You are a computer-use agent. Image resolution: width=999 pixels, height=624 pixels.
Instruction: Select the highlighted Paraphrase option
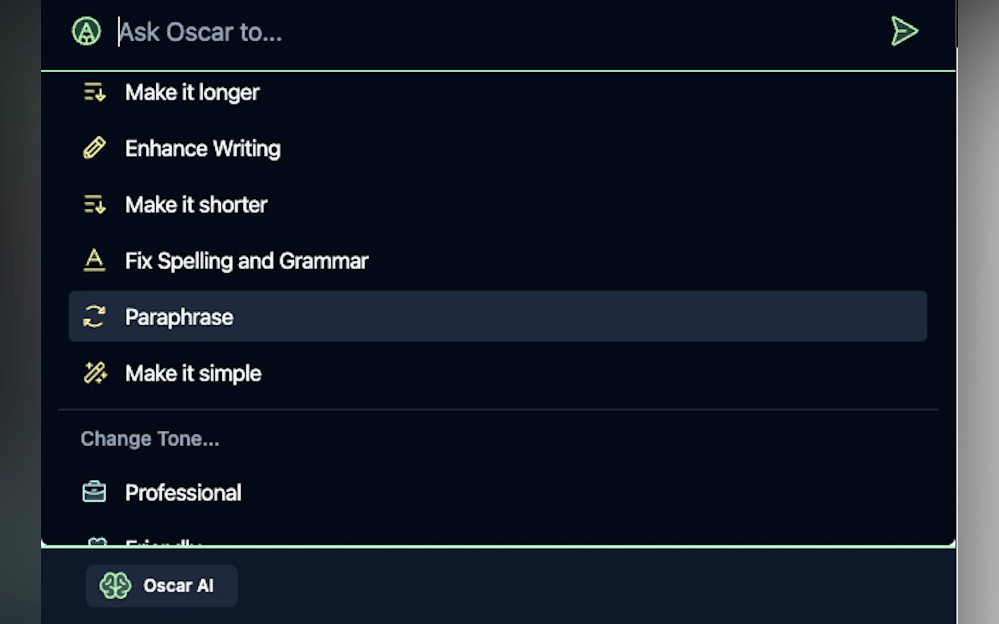click(179, 317)
